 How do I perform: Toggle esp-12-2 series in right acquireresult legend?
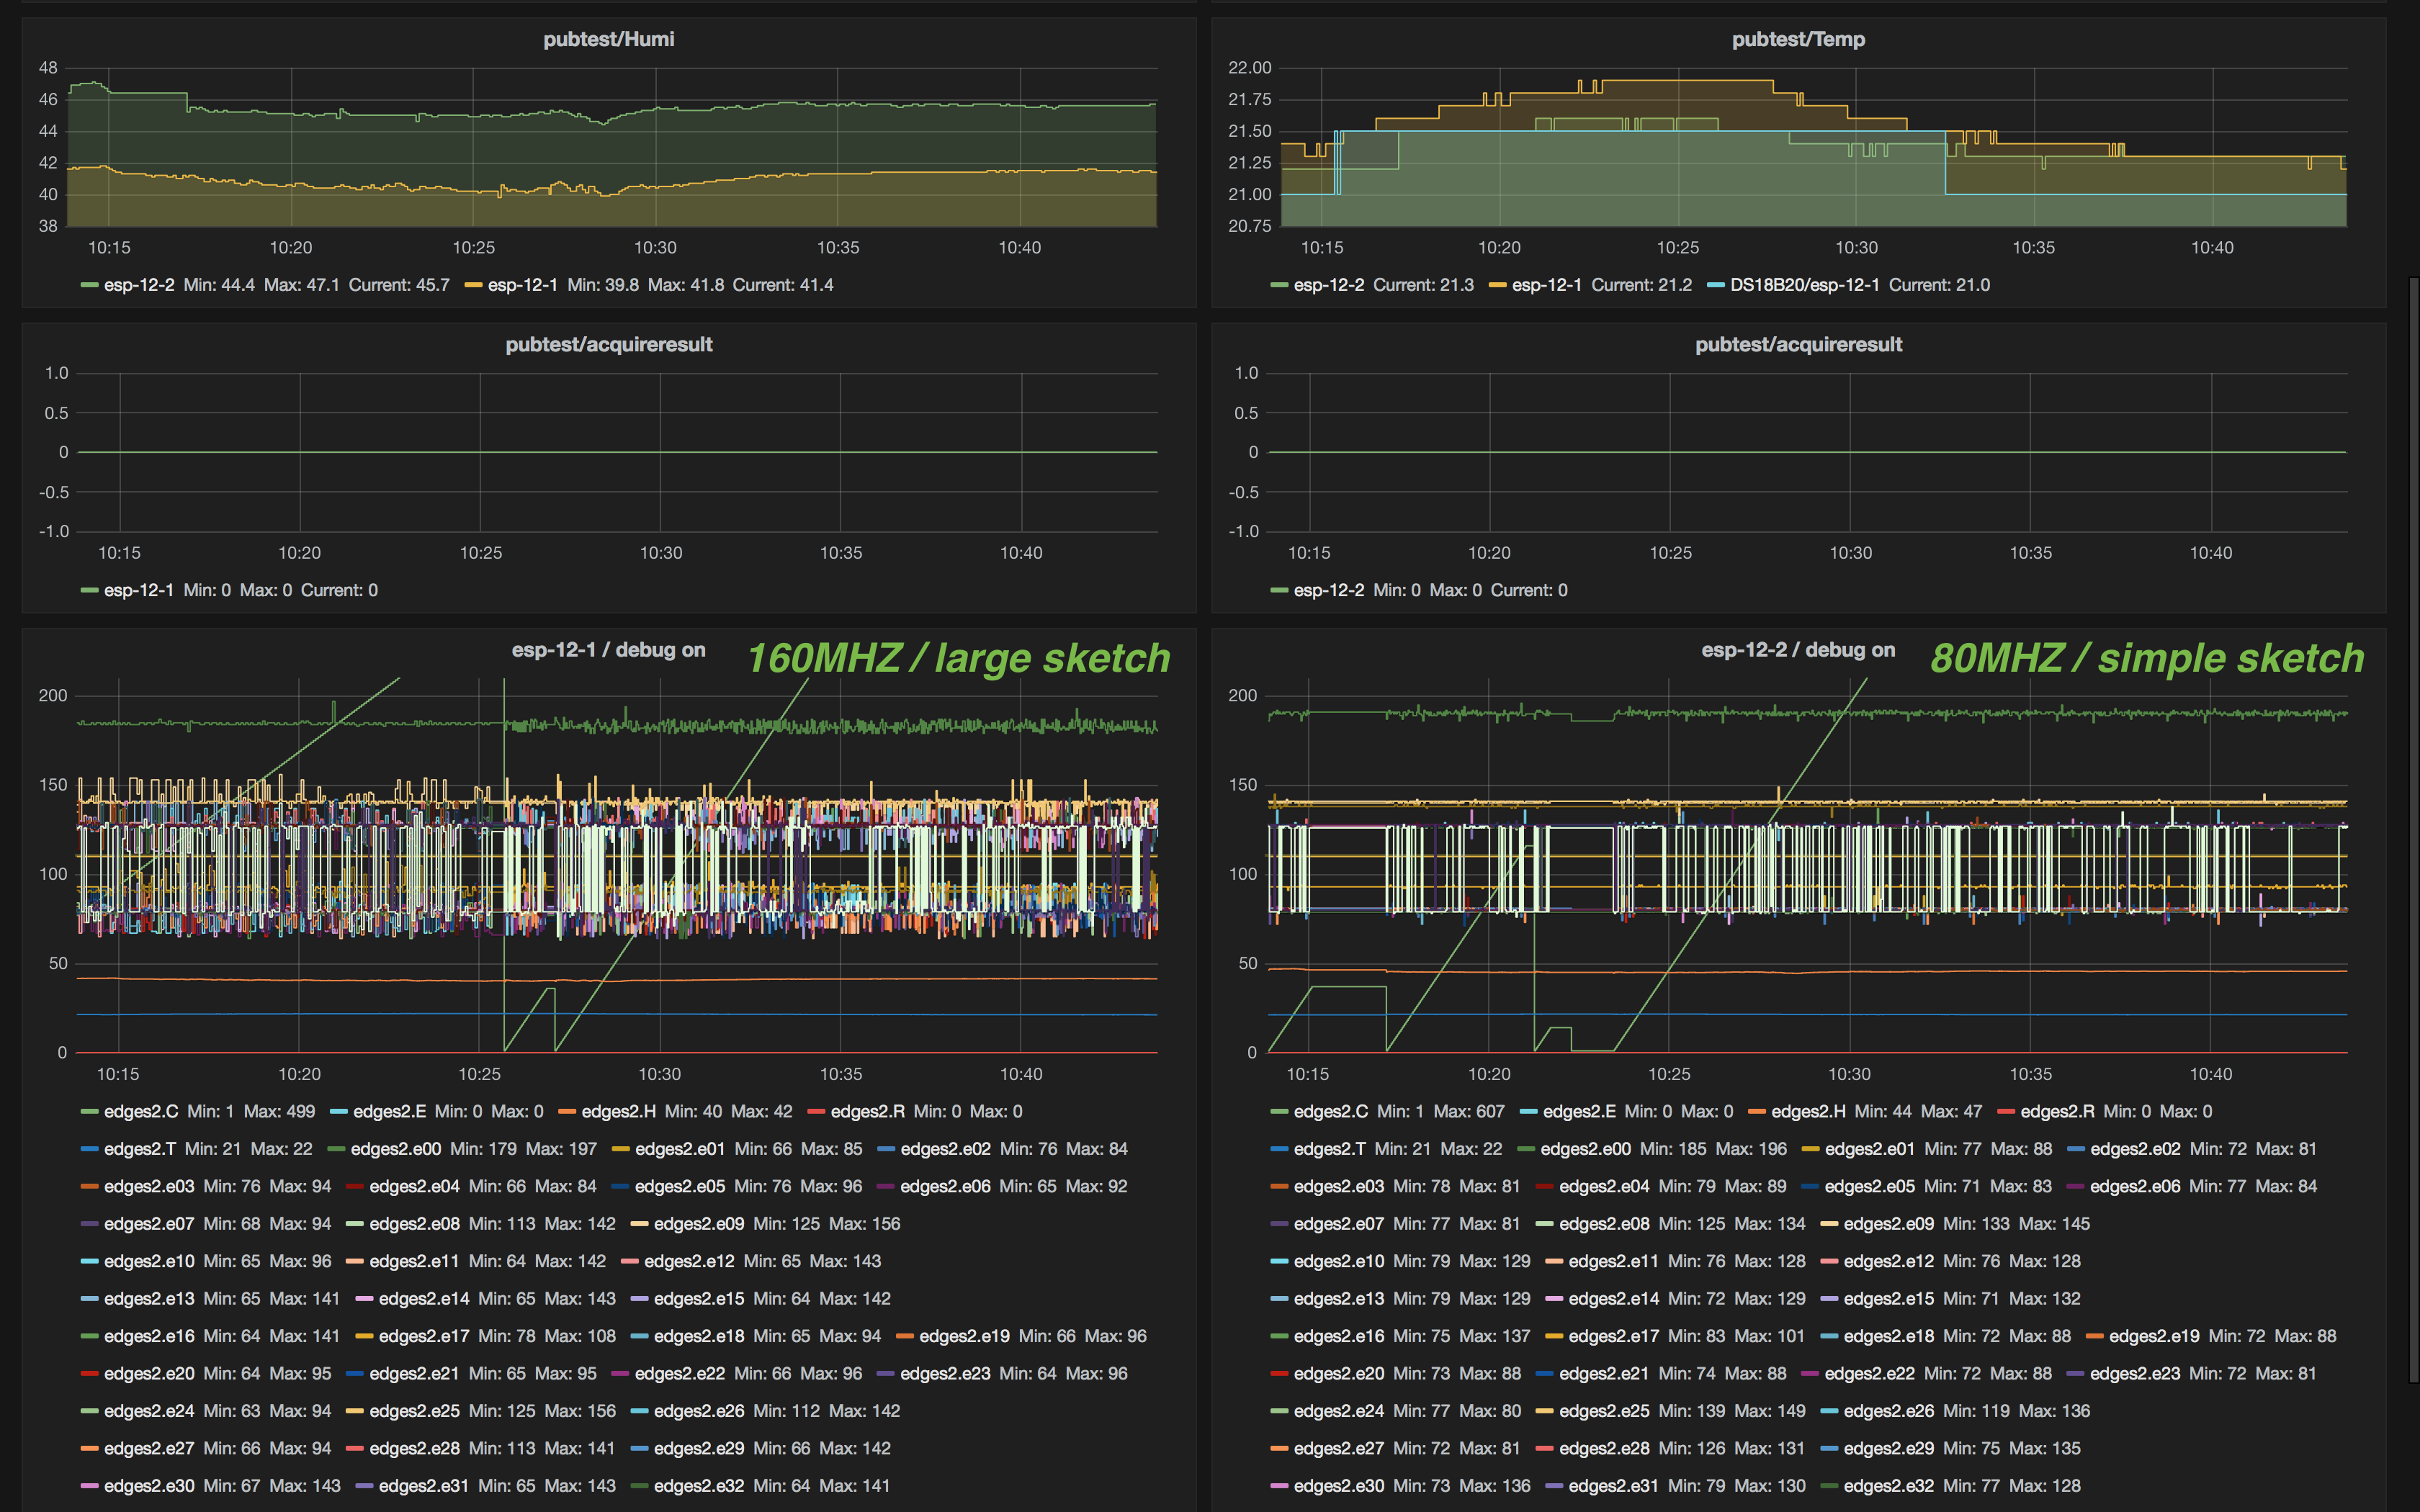coord(1329,590)
